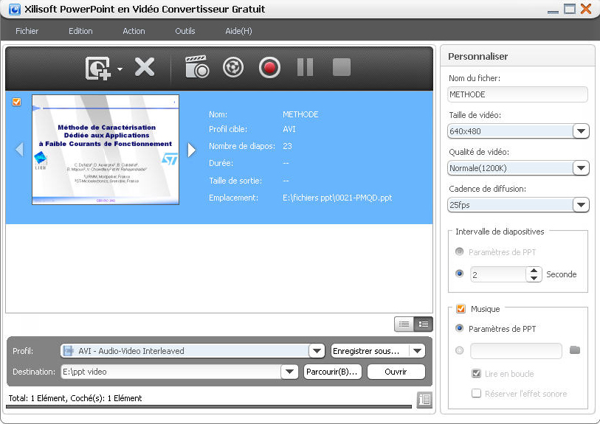Click the log panel icon in status bar
The height and width of the screenshot is (424, 600).
[424, 400]
